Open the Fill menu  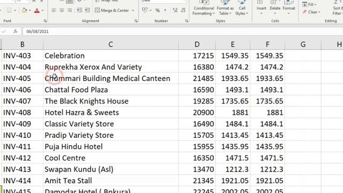tap(309, 4)
